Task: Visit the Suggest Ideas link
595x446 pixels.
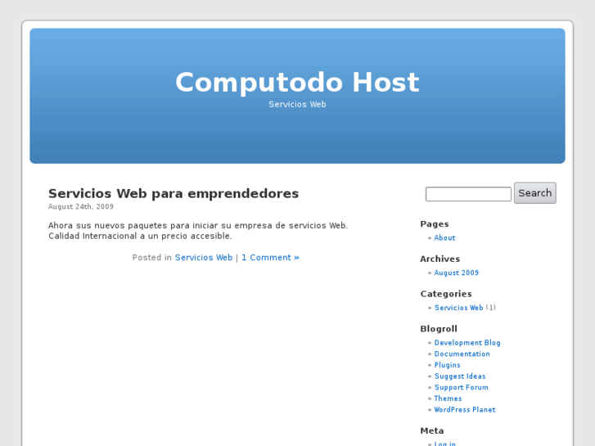Action: [x=460, y=376]
